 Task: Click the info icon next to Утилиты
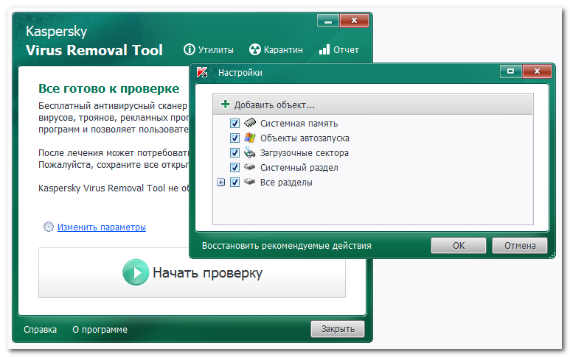pos(189,49)
